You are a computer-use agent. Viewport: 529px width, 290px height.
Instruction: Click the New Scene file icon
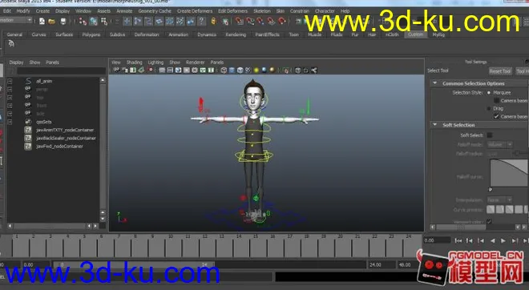[x=42, y=22]
